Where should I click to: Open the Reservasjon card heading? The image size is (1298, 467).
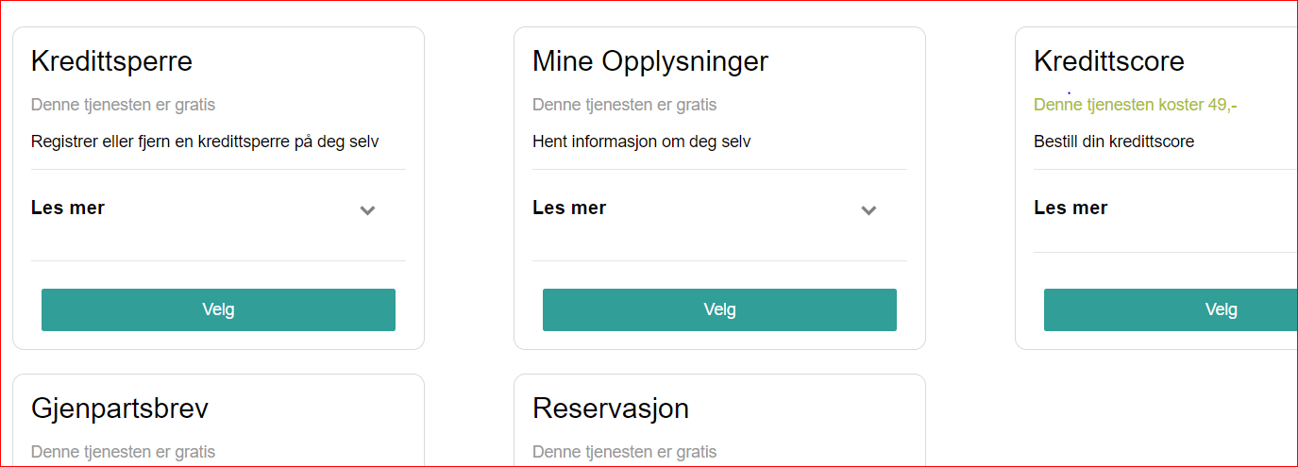[x=611, y=409]
